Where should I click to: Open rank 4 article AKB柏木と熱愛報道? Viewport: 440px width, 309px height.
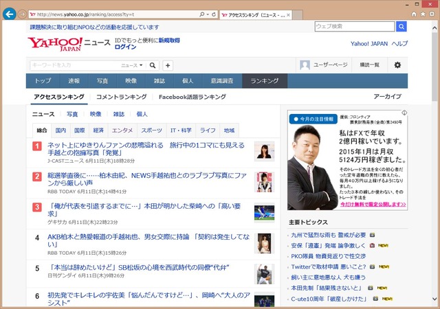click(148, 240)
